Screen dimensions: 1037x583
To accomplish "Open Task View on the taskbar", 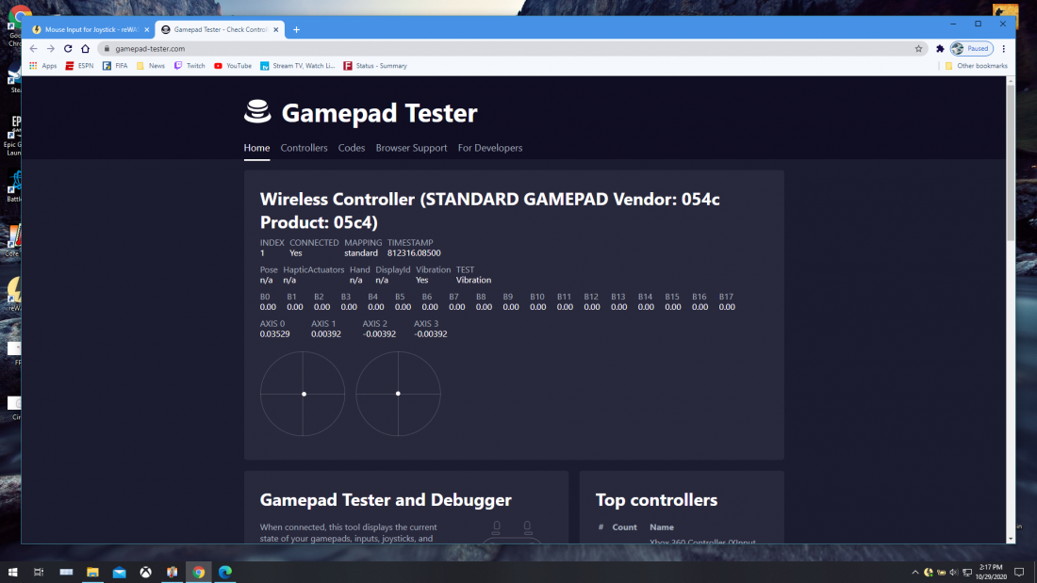I will 39,572.
